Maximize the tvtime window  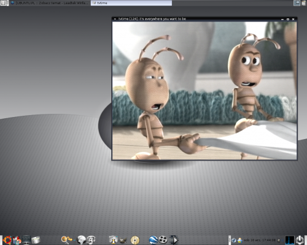pos(288,19)
